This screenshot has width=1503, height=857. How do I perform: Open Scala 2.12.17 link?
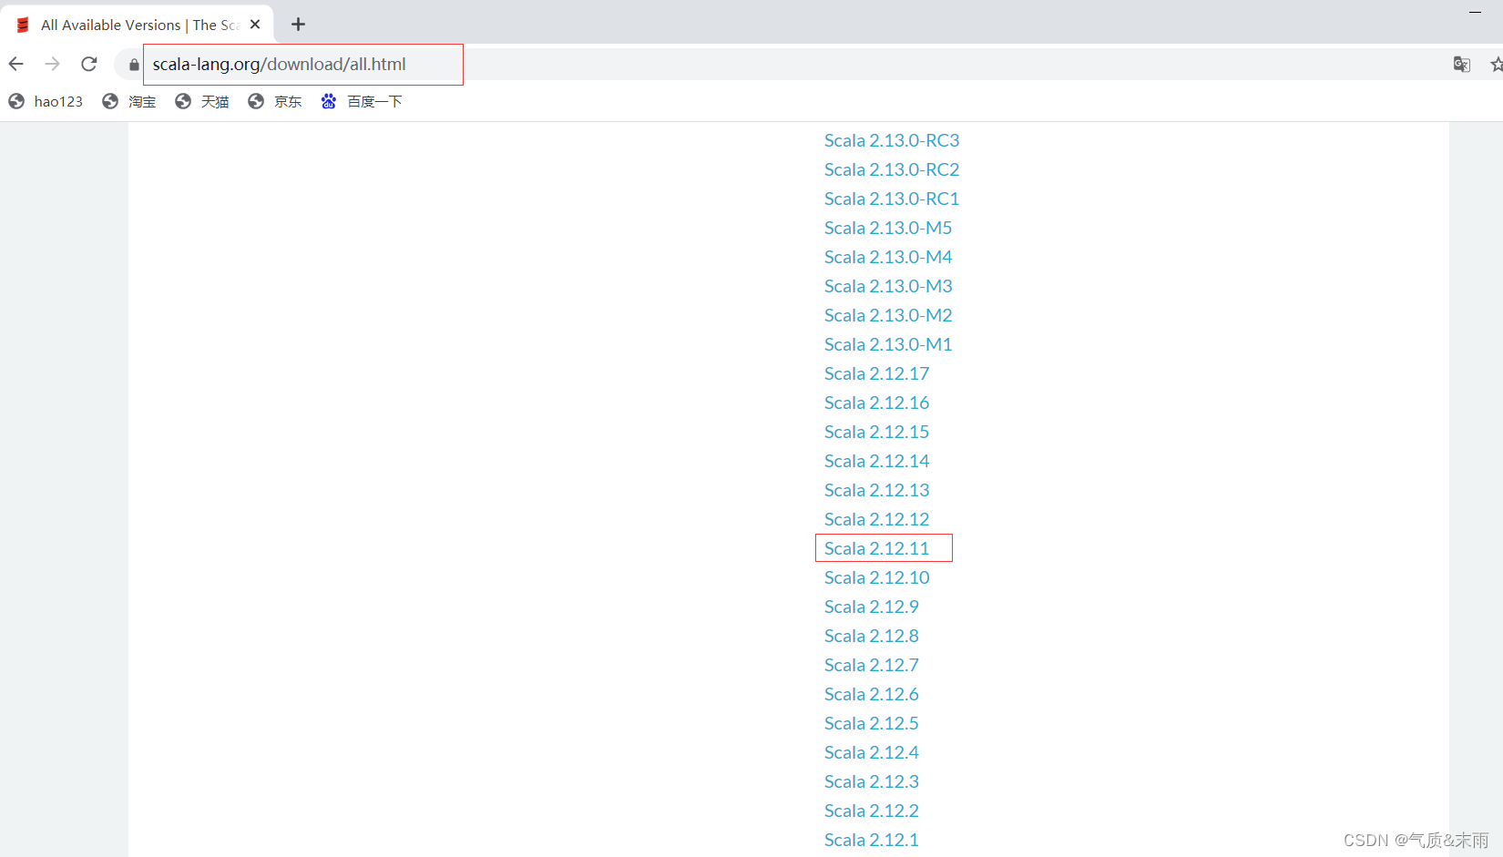click(877, 373)
